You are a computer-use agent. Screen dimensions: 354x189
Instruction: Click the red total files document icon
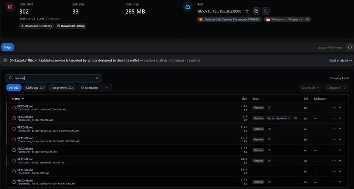pos(10,7)
